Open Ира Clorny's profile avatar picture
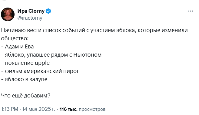 click(8, 14)
